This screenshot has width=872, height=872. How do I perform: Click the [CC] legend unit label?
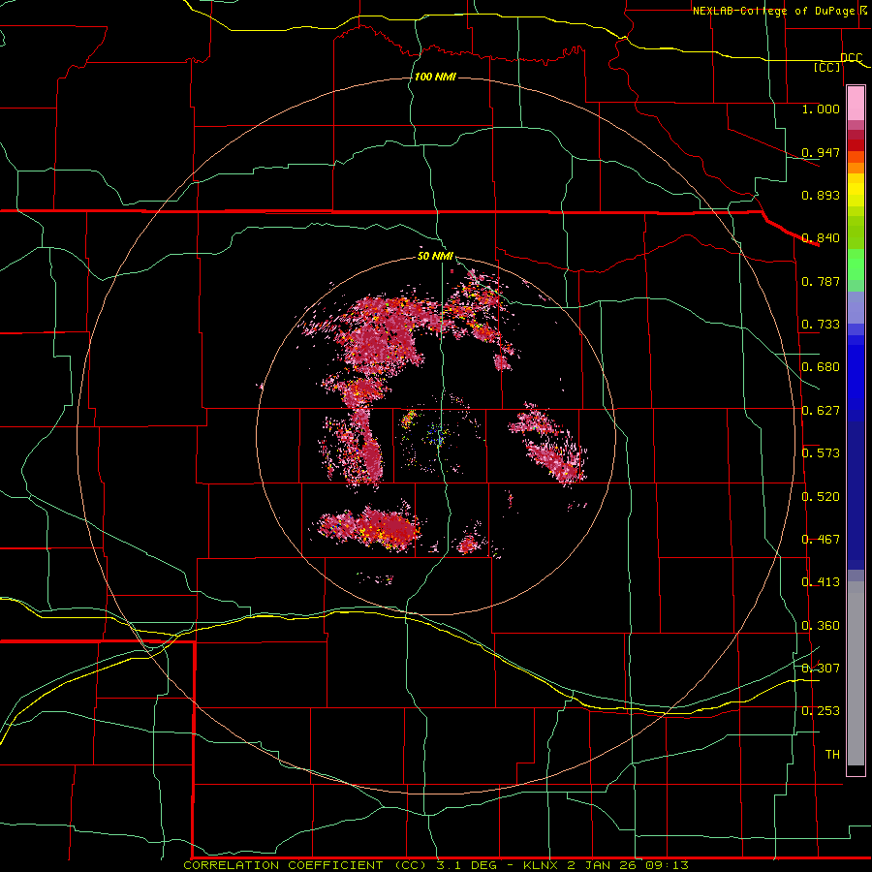827,67
